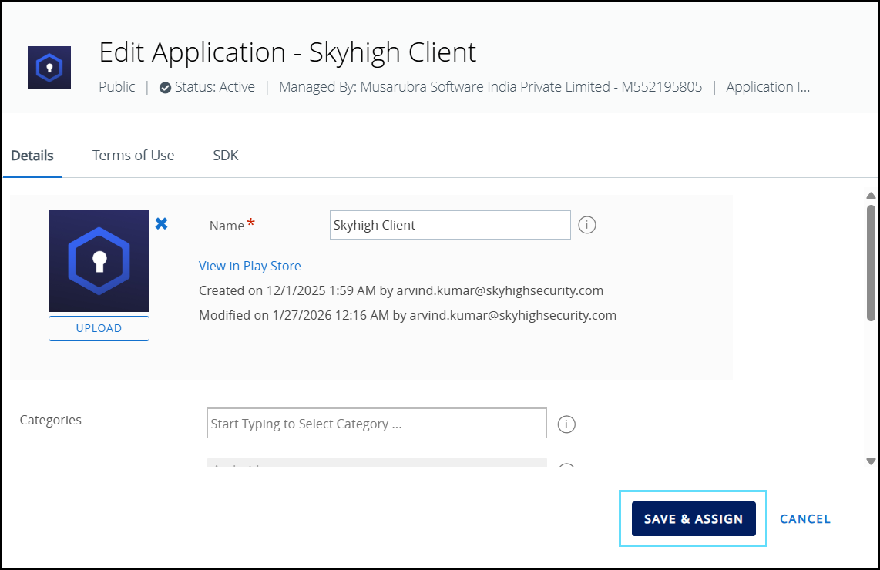Switch to the Details tab
This screenshot has width=880, height=570.
32,156
